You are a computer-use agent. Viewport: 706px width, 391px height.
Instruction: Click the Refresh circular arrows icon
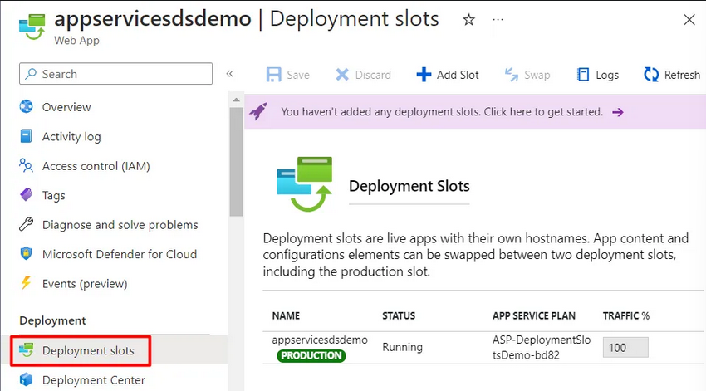click(651, 75)
